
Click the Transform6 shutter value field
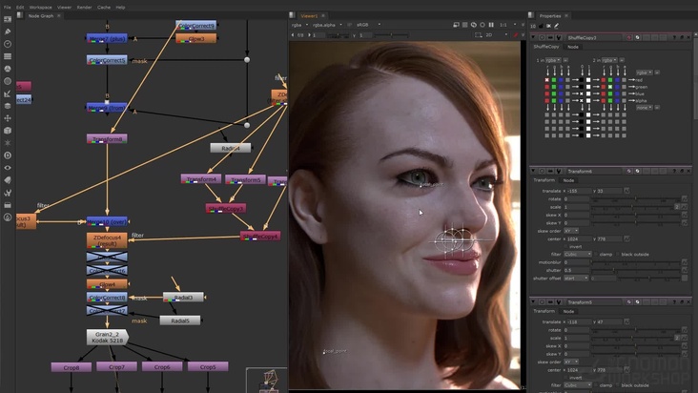click(577, 270)
